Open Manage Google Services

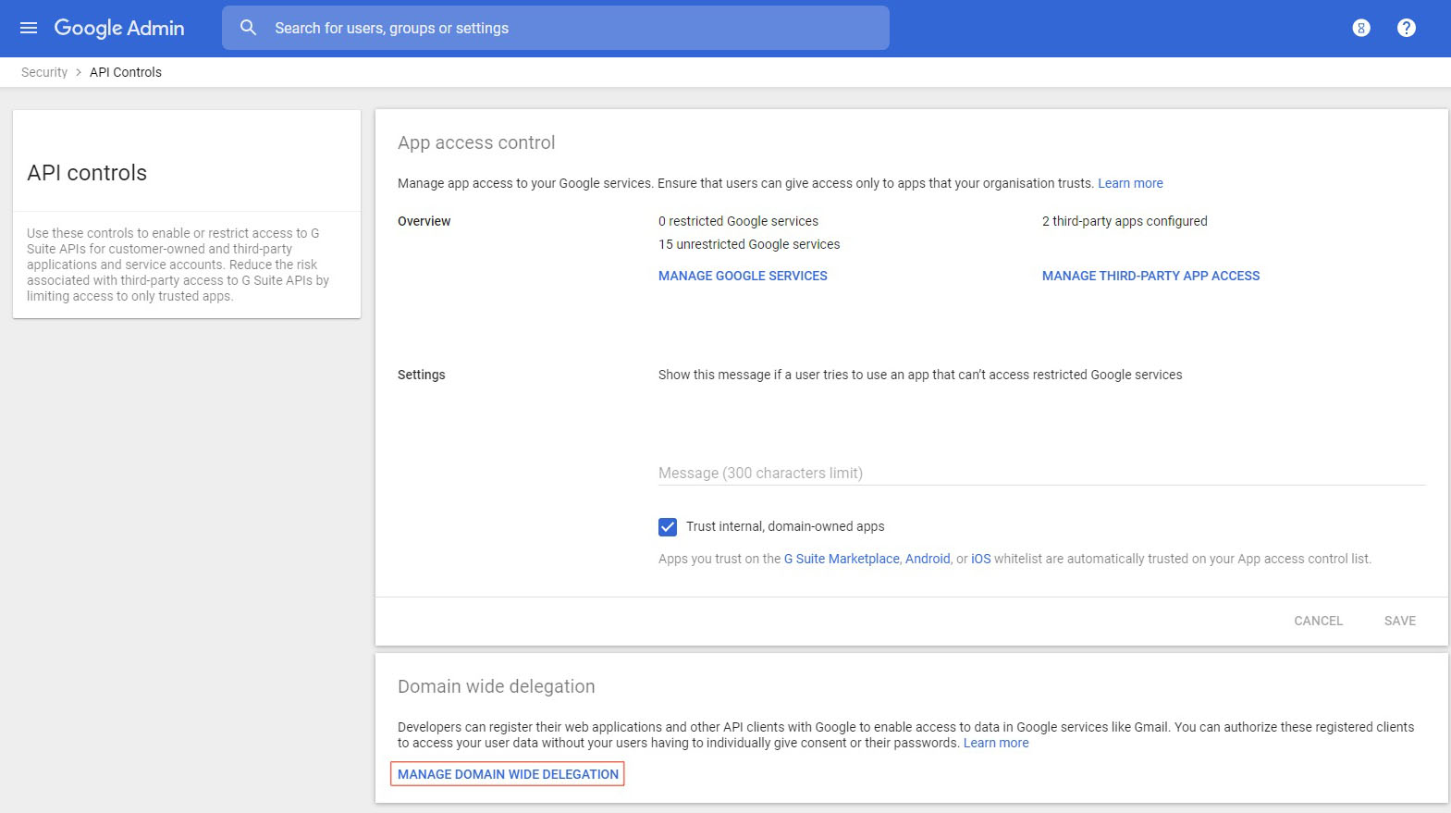[743, 276]
